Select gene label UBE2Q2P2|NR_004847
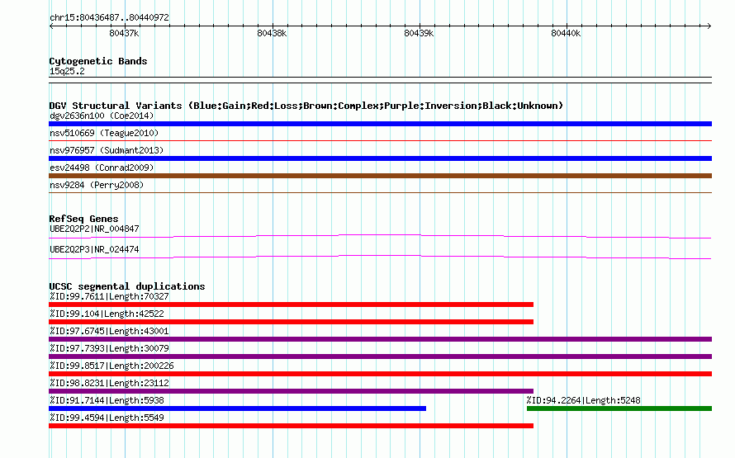The width and height of the screenshot is (735, 458). (94, 229)
